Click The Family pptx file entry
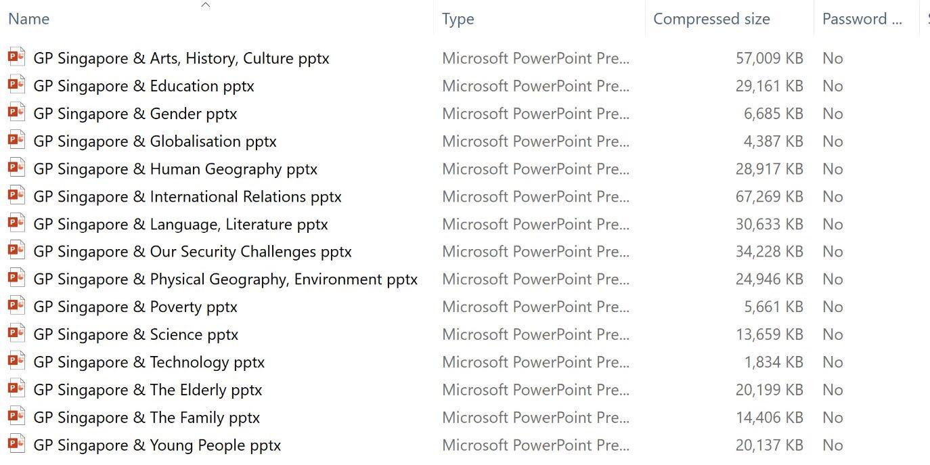 point(147,418)
